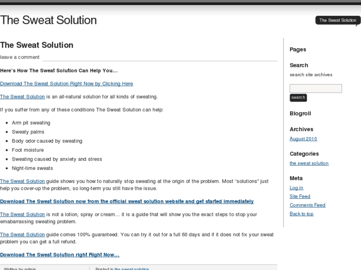The image size is (361, 270).
Task: Select the Archives sidebar heading
Action: [301, 129]
